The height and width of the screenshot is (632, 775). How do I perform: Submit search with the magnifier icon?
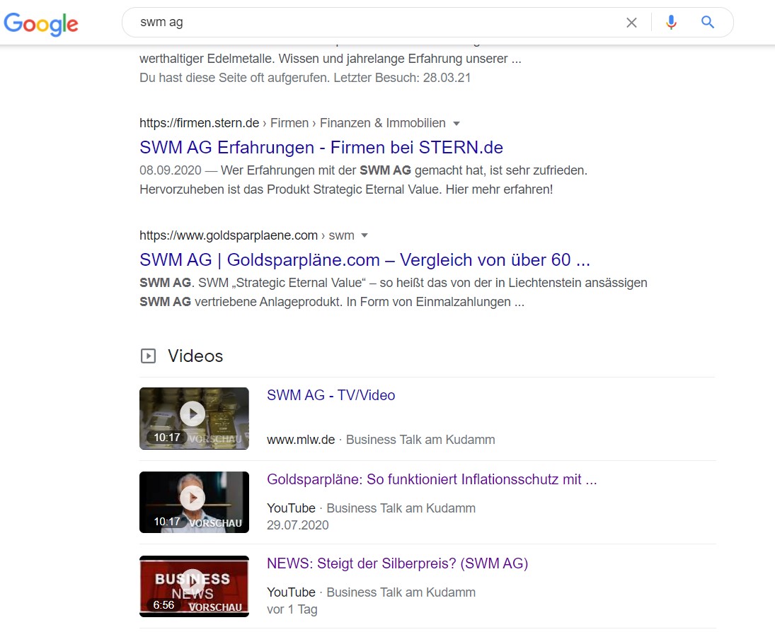pyautogui.click(x=707, y=22)
